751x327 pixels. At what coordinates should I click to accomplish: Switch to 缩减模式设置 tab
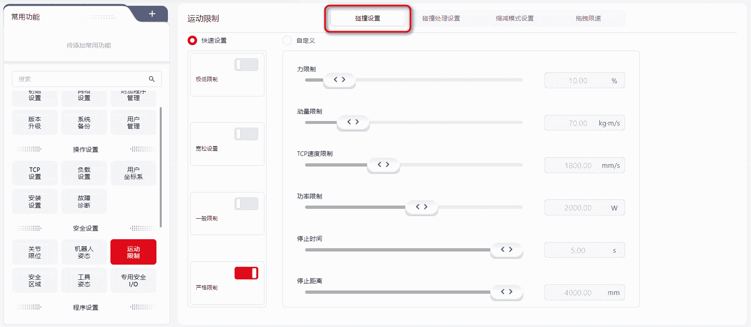[x=514, y=18]
